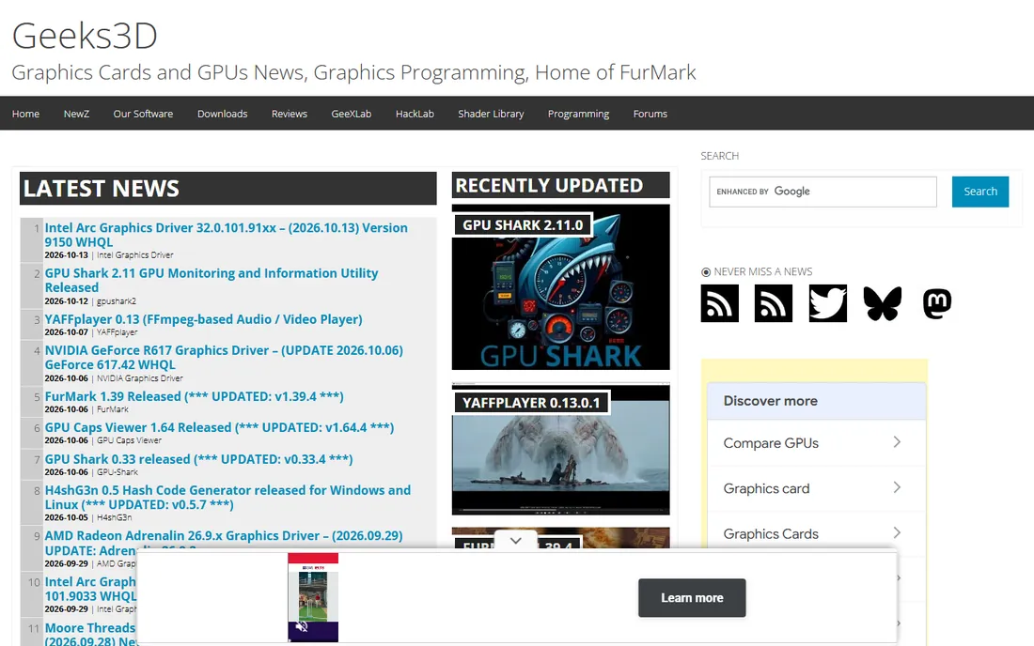Open YAFFplayer 0.13 article link

[x=204, y=319]
